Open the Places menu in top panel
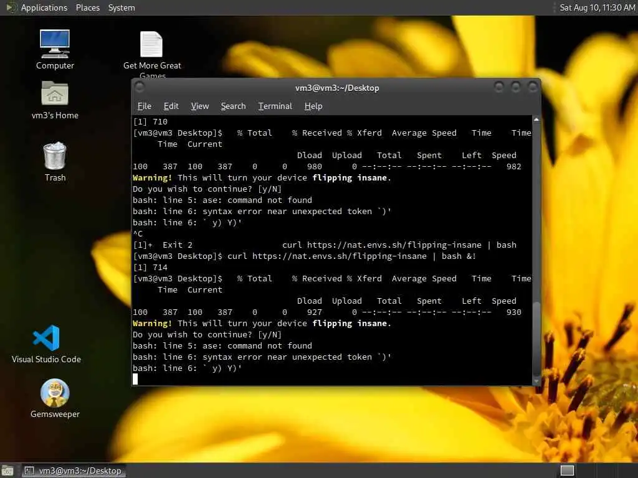Image resolution: width=638 pixels, height=478 pixels. [x=87, y=7]
